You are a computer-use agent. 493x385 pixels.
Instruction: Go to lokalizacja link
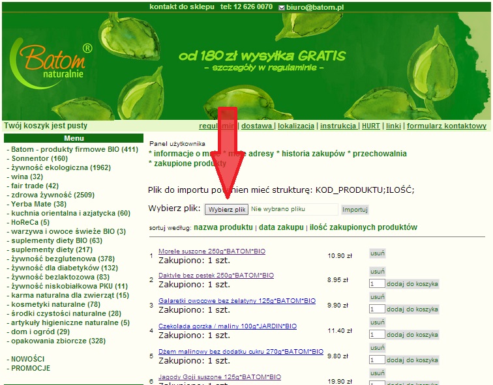click(x=296, y=126)
